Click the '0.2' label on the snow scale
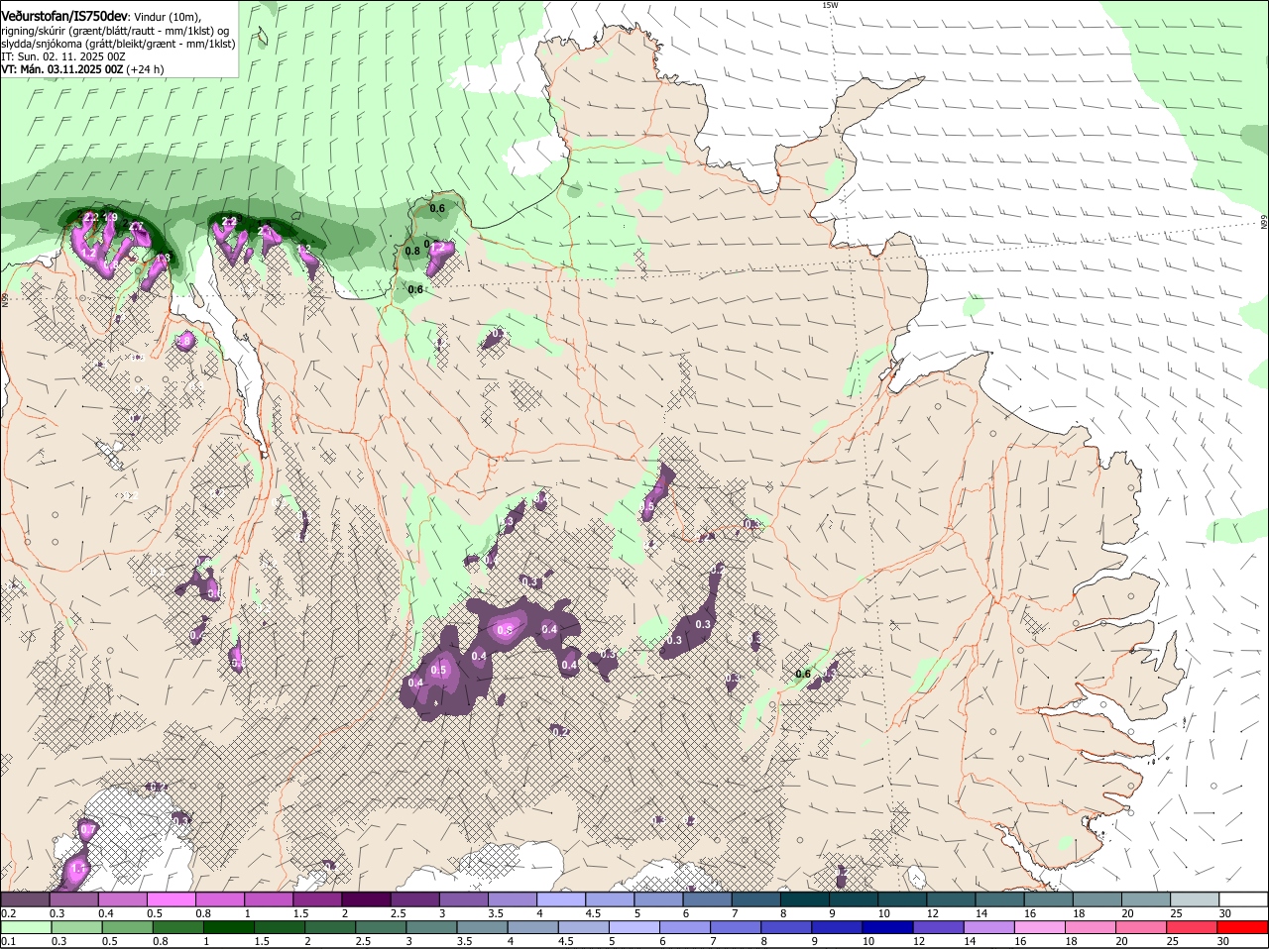This screenshot has width=1269, height=949. 8,913
